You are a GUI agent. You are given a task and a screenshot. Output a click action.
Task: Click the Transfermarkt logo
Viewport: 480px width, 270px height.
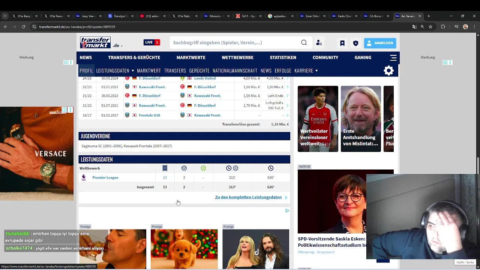click(x=95, y=42)
